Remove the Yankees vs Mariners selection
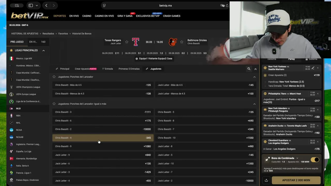331x186 pixels. pos(318,68)
